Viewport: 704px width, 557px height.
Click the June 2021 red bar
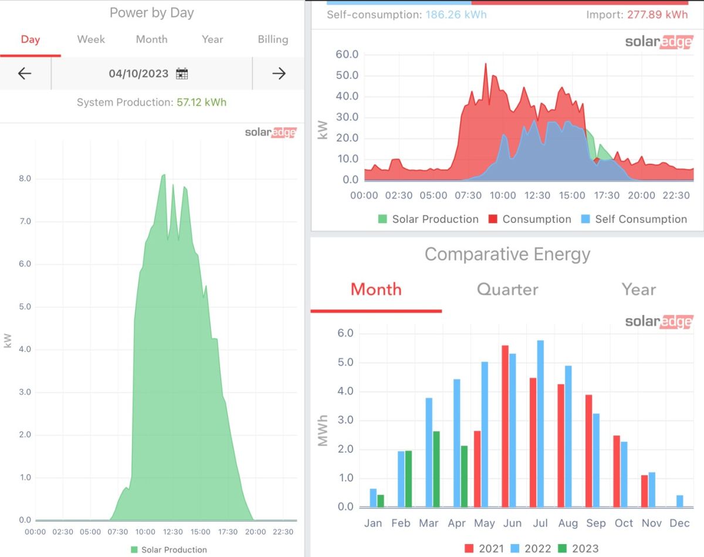[505, 426]
